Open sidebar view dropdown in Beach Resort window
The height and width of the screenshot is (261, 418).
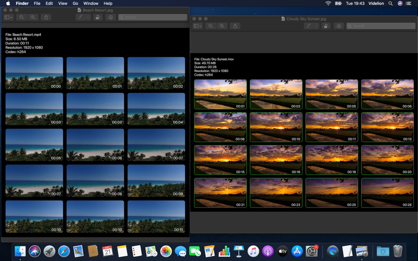coord(8,17)
